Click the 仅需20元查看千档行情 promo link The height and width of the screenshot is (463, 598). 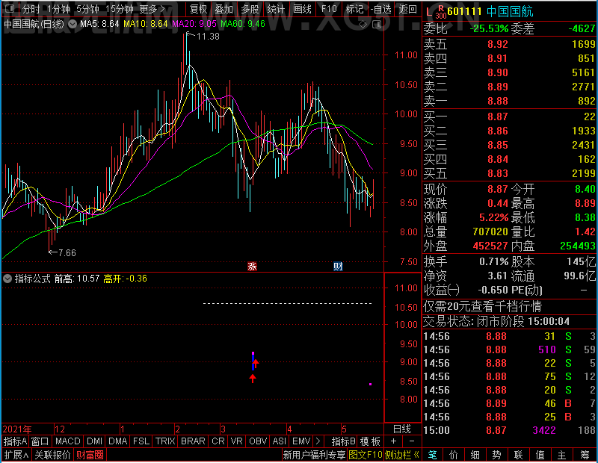pyautogui.click(x=482, y=306)
